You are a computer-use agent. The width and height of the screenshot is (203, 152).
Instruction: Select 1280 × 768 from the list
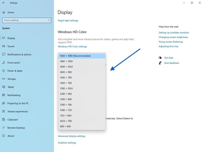click(x=82, y=105)
